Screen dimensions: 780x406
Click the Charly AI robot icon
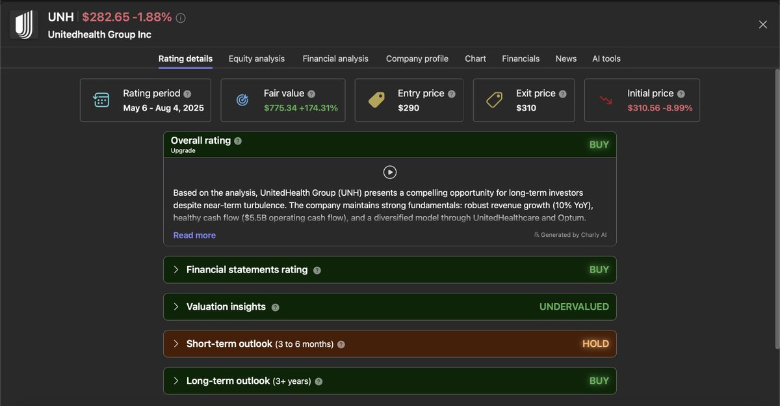536,235
